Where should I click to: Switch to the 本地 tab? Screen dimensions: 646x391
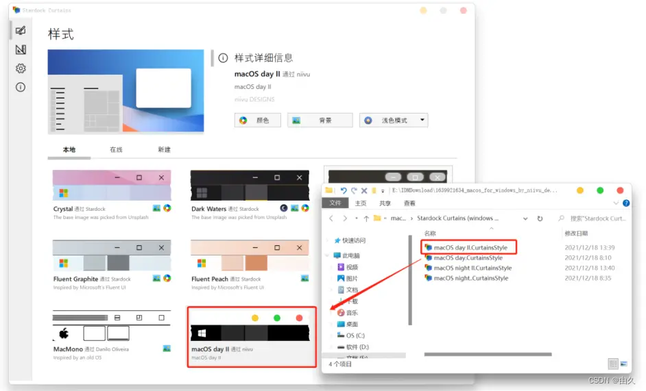pos(69,150)
